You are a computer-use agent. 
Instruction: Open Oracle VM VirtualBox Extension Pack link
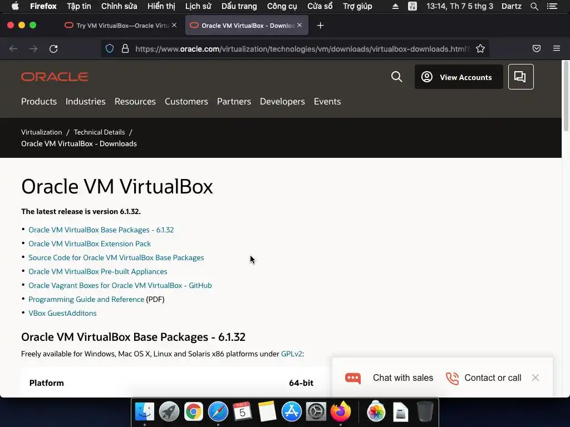point(90,244)
